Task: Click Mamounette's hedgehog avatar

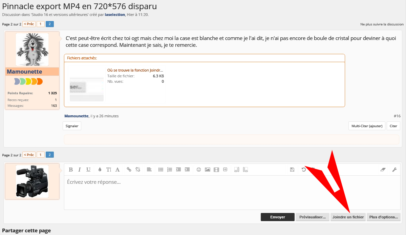Action: 32,49
